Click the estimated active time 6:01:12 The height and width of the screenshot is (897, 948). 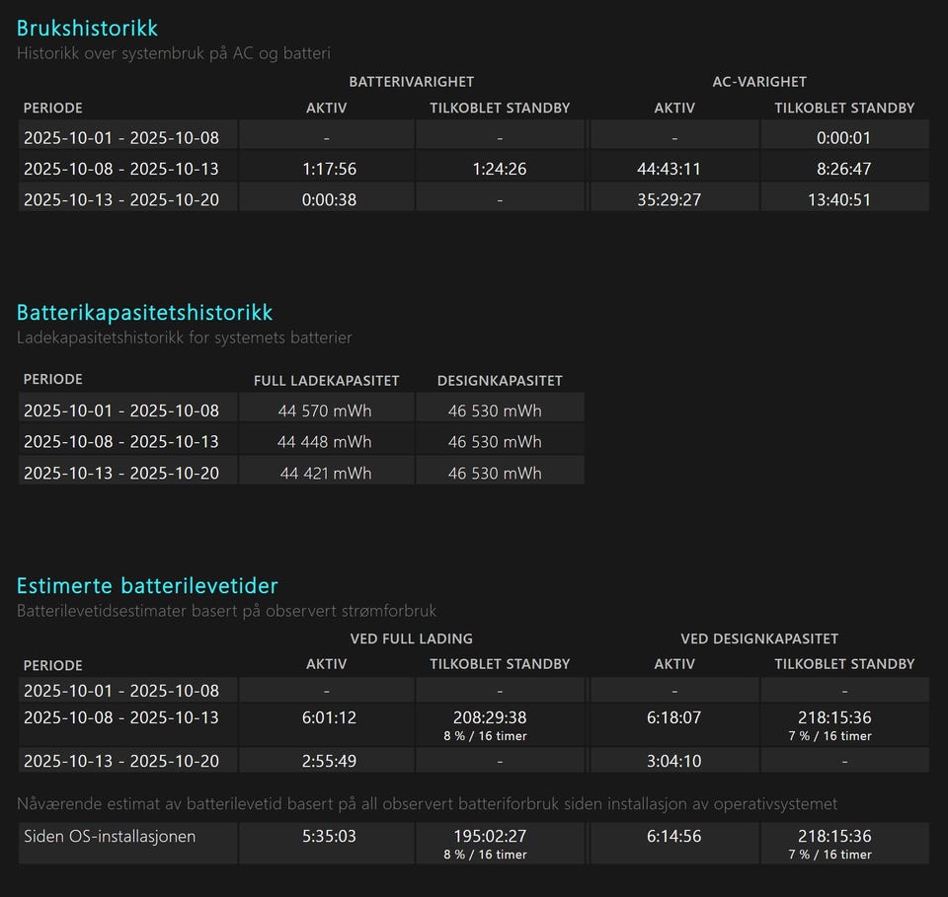pos(329,717)
